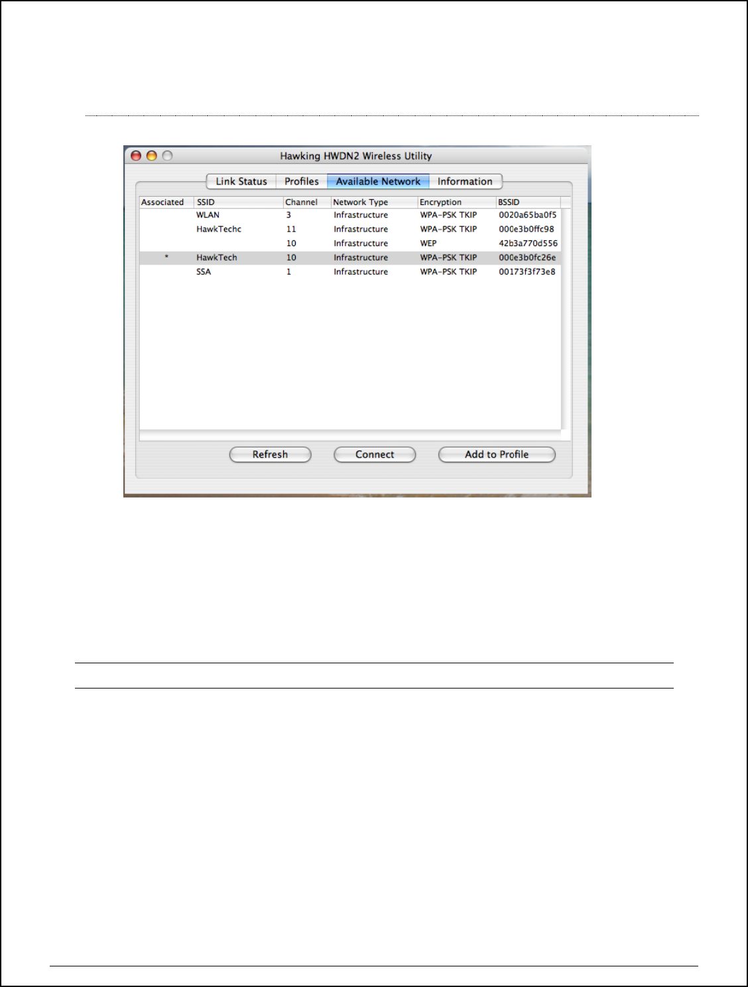Close the window with red button
748x987 pixels.
136,156
